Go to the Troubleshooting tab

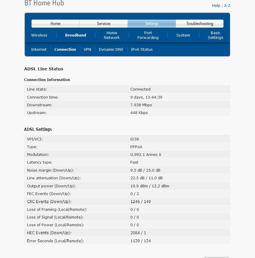coord(199,23)
